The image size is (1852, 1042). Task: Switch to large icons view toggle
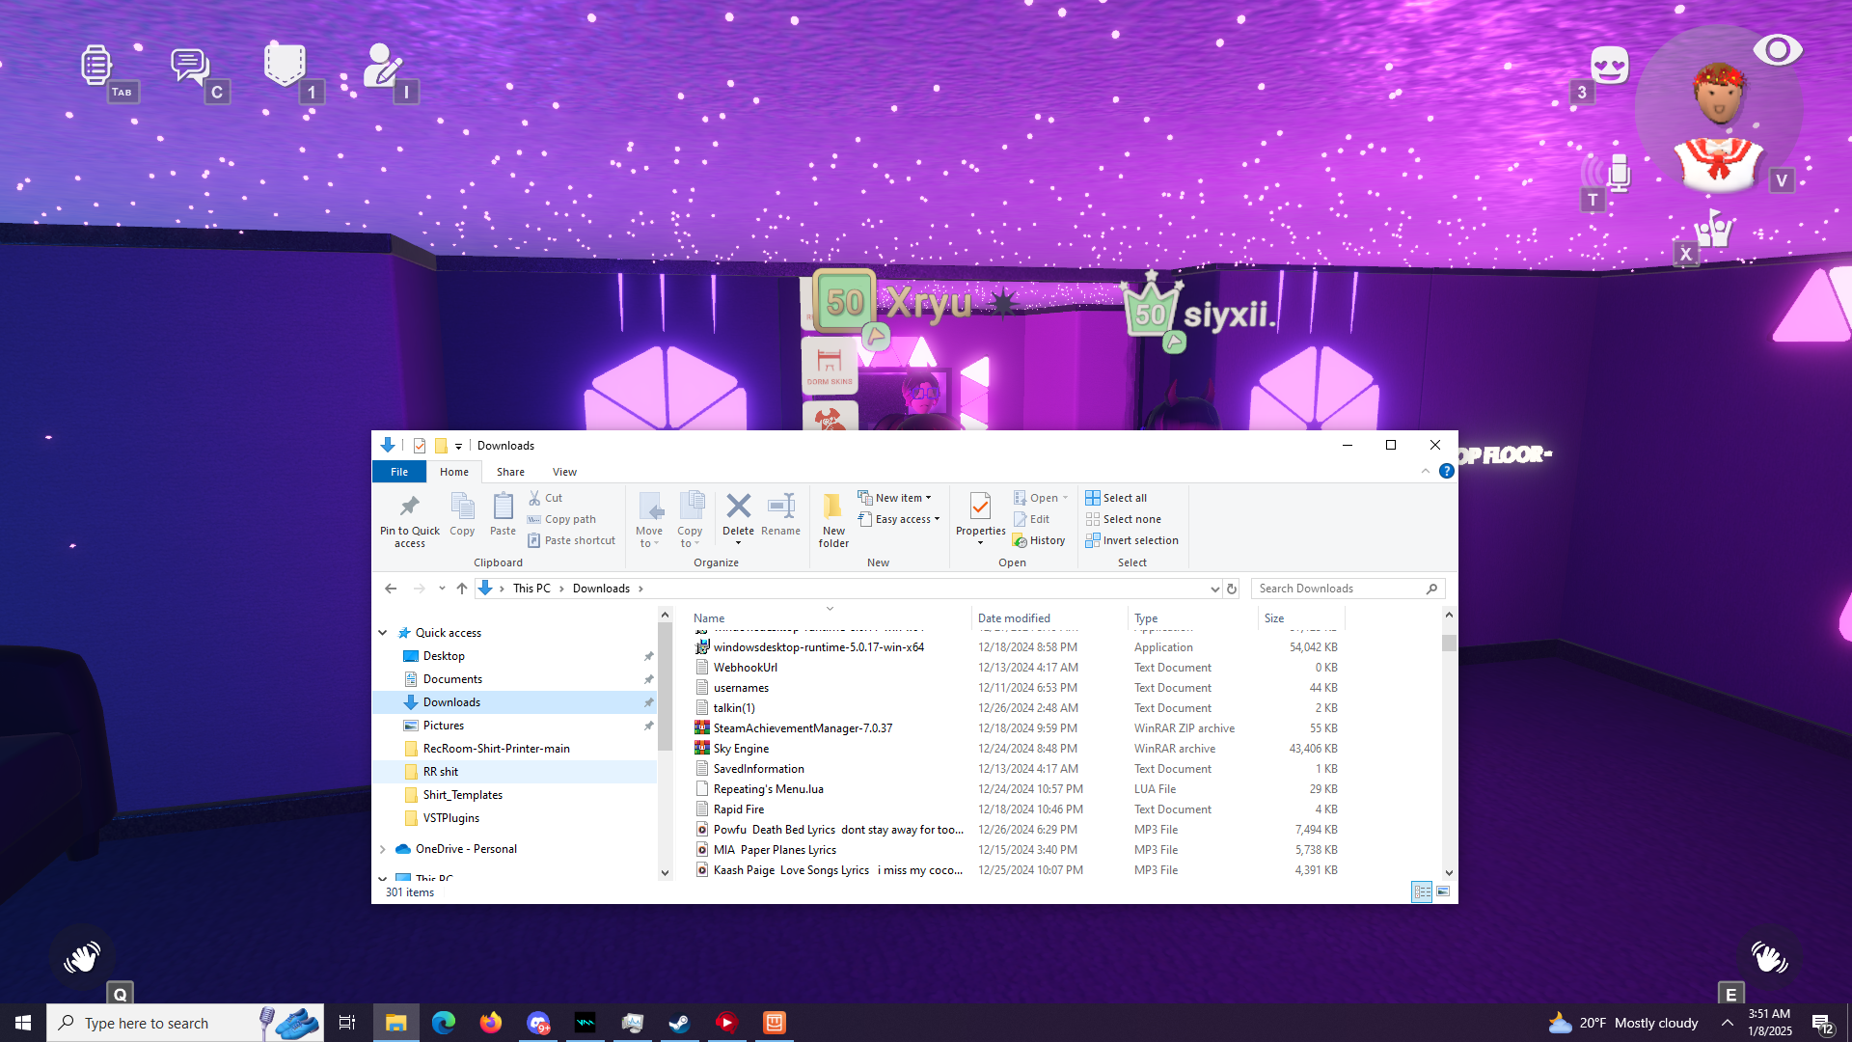pyautogui.click(x=1443, y=892)
